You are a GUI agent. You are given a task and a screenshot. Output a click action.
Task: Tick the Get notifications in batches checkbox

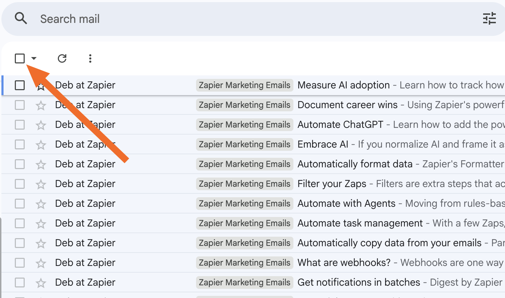point(20,283)
